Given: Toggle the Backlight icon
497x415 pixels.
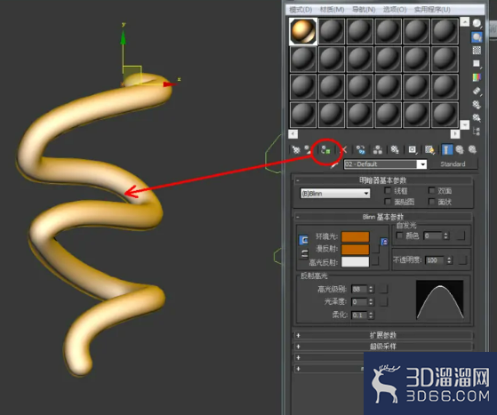Looking at the screenshot, I should pos(477,37).
